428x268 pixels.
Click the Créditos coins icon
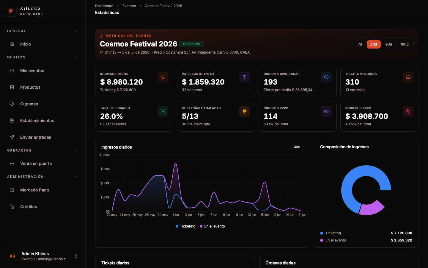(12, 207)
